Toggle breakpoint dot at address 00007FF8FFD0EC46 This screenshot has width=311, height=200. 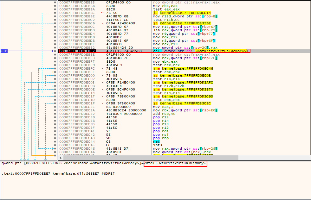pos(55,148)
